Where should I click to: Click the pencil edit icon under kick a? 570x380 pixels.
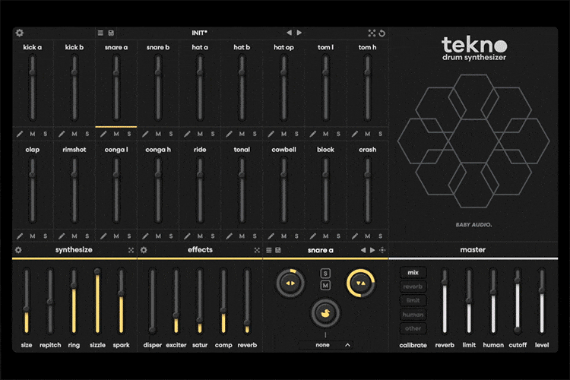21,133
